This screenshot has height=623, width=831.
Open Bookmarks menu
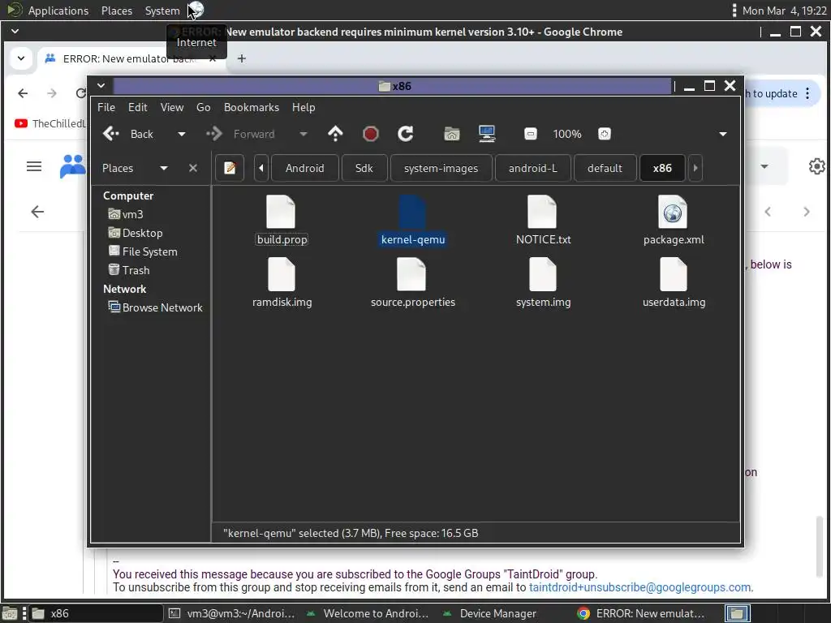click(x=252, y=107)
